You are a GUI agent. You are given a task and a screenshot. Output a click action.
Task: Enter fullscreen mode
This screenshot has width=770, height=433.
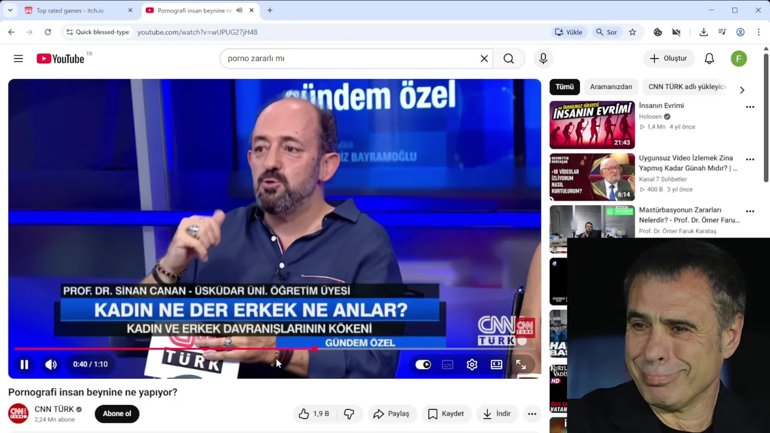tap(521, 364)
